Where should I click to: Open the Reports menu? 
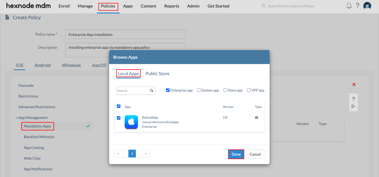coord(172,6)
